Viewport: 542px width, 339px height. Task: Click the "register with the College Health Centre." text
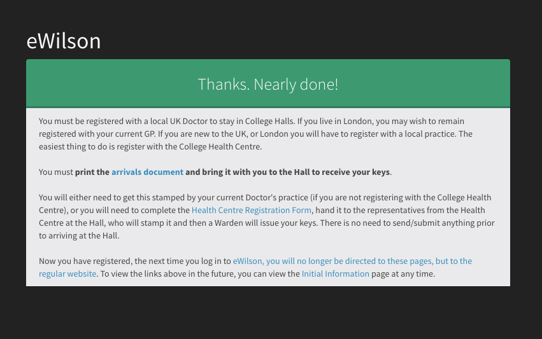(x=189, y=147)
